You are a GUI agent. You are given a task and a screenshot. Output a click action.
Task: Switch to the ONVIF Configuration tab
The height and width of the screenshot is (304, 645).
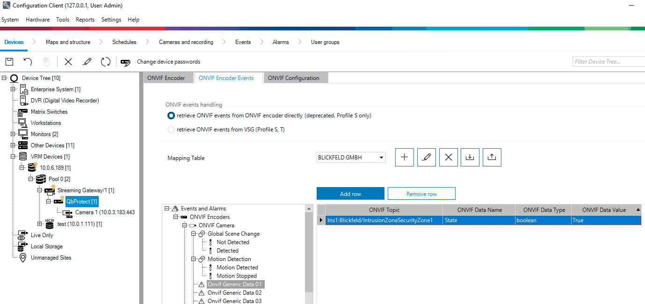[294, 78]
